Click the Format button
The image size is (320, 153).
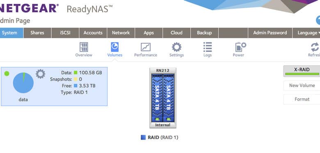point(302,99)
